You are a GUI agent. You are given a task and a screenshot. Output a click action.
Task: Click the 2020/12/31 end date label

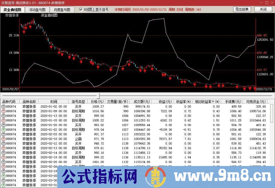coord(264,89)
